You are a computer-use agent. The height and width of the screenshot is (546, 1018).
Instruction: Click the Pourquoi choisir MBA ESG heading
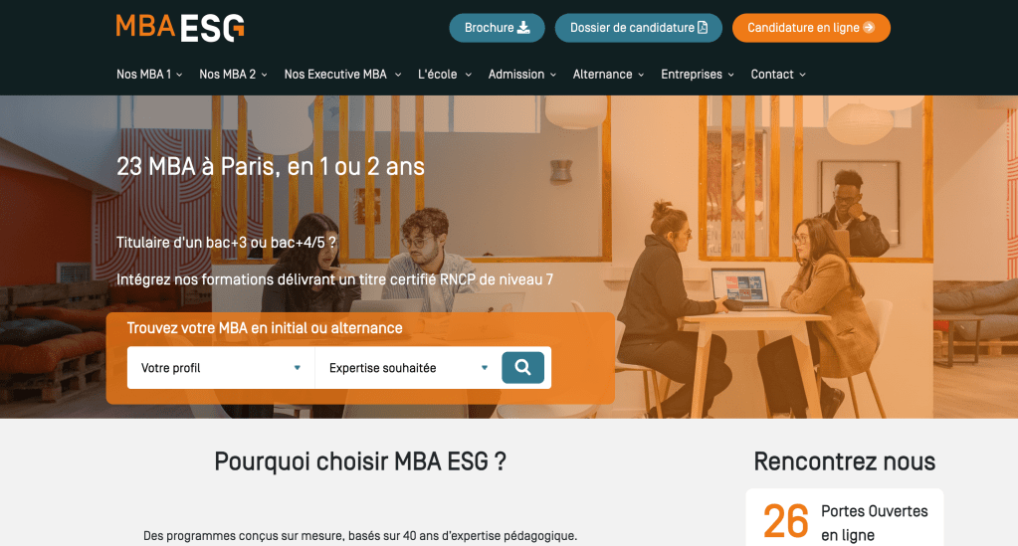click(359, 461)
